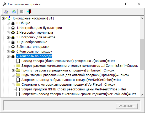Close the Системные настройки window

click(x=139, y=4)
